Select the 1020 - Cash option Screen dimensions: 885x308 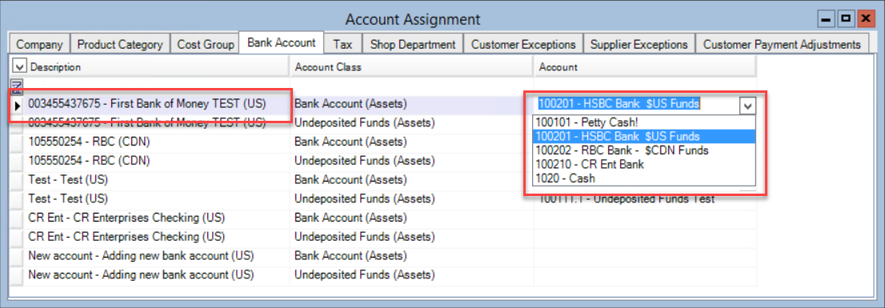[x=643, y=178]
